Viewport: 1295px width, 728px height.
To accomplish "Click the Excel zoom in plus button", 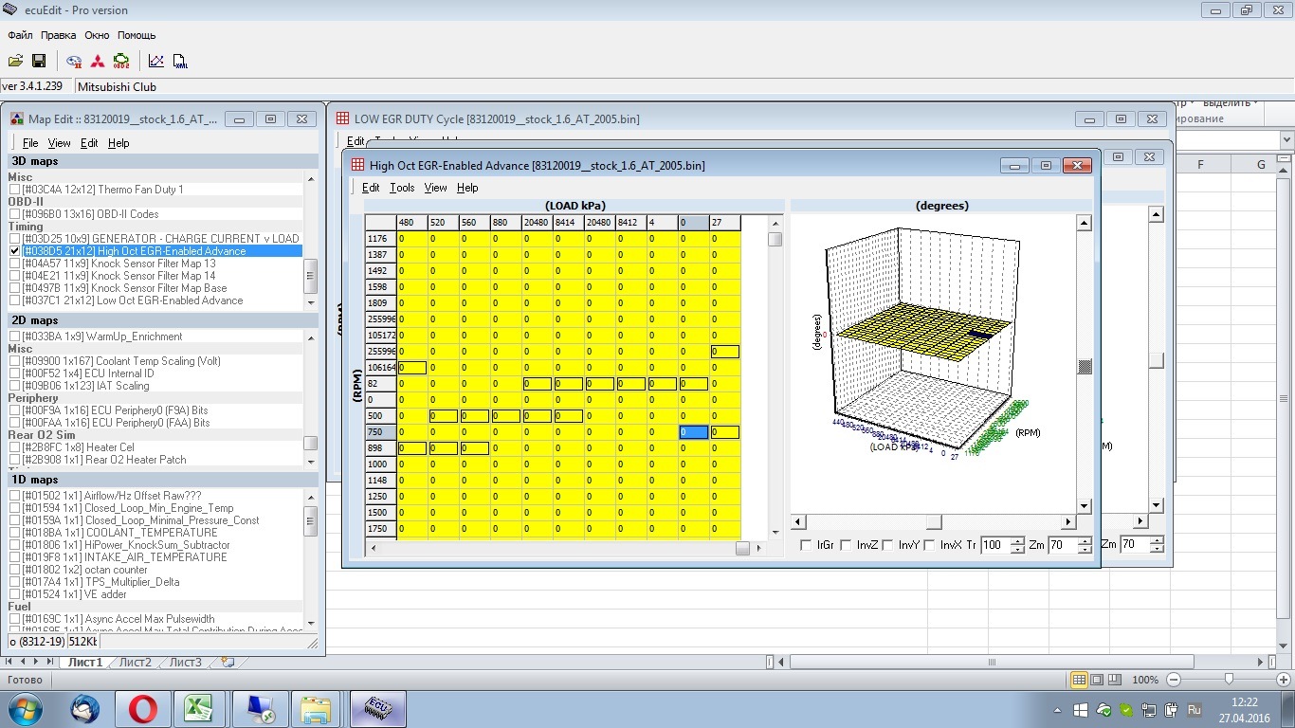I will point(1283,680).
